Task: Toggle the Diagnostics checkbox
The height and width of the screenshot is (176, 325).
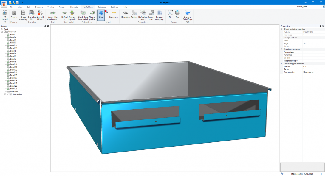Action: click(x=8, y=94)
